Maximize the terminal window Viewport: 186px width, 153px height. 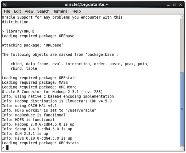pyautogui.click(x=174, y=5)
